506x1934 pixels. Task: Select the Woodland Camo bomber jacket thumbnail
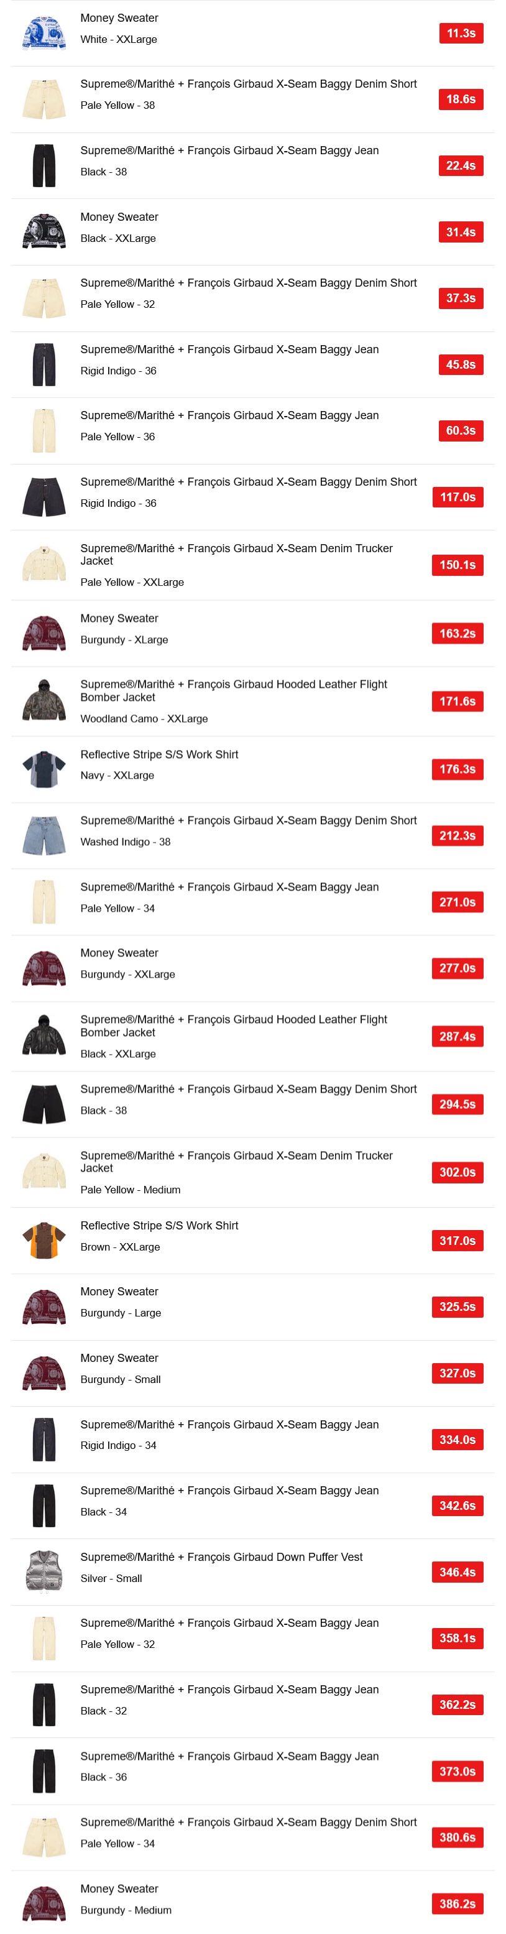[44, 701]
